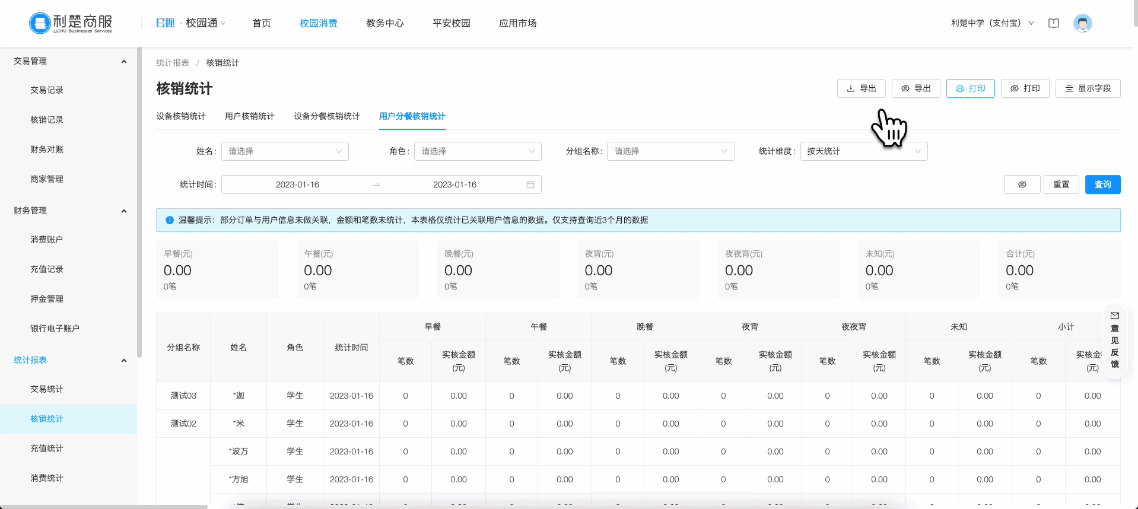Click the Lichu Business Services logo

(x=71, y=23)
